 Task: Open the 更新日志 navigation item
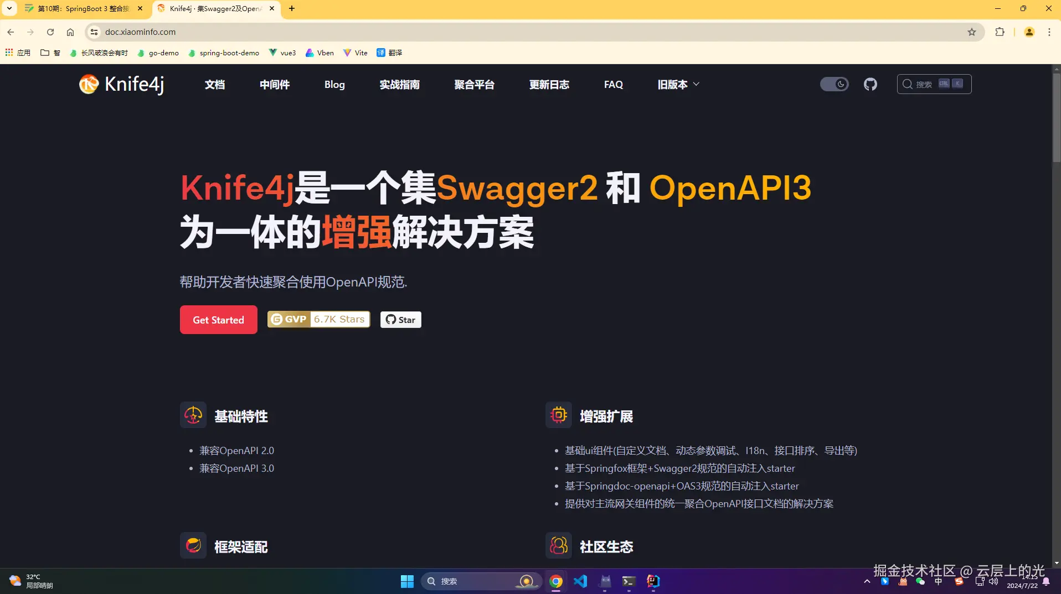coord(549,84)
